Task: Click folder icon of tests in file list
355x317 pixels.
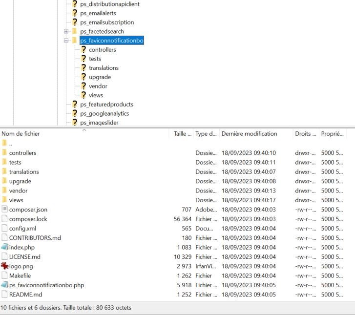Action: point(4,162)
